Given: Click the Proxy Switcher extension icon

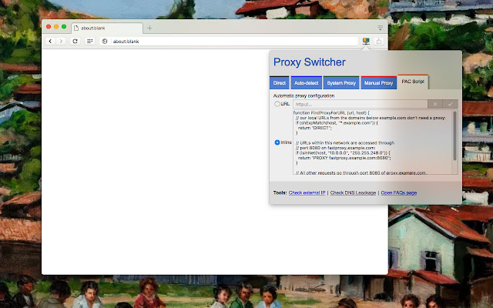Looking at the screenshot, I should (366, 41).
